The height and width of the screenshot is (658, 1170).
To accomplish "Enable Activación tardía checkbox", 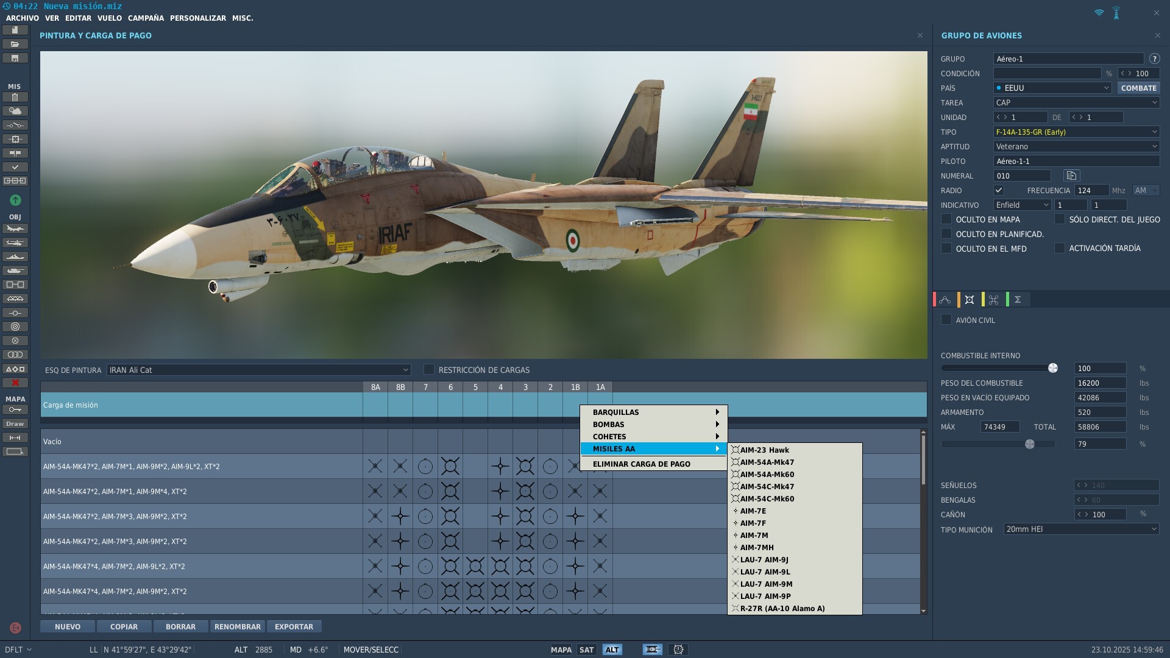I will (x=1060, y=248).
